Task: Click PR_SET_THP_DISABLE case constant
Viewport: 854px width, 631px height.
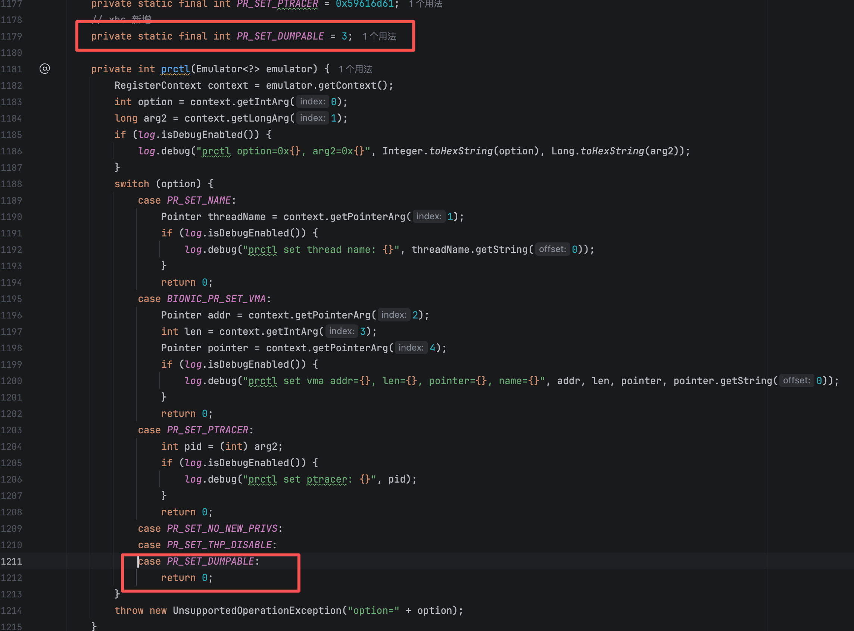Action: click(219, 545)
